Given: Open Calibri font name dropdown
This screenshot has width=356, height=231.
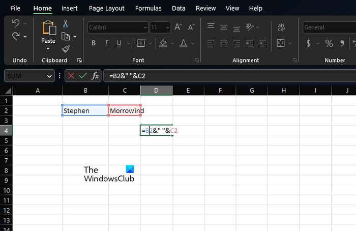Looking at the screenshot, I should (145, 27).
